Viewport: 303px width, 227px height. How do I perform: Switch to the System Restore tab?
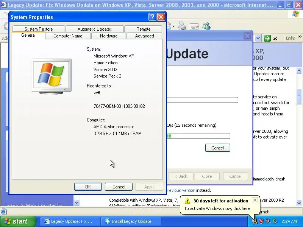coord(39,29)
